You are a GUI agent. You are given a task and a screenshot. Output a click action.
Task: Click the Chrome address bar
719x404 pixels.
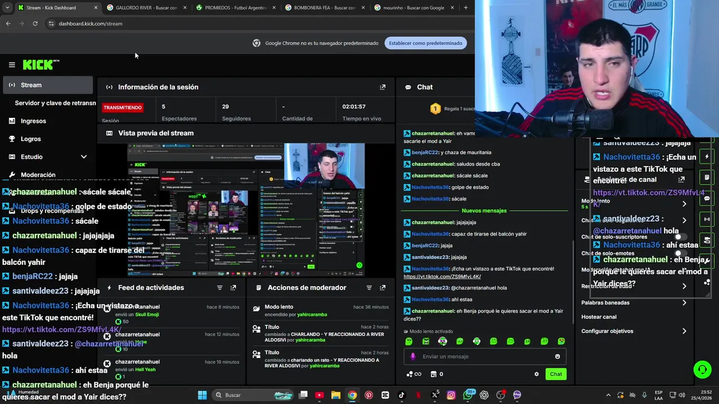(x=258, y=24)
